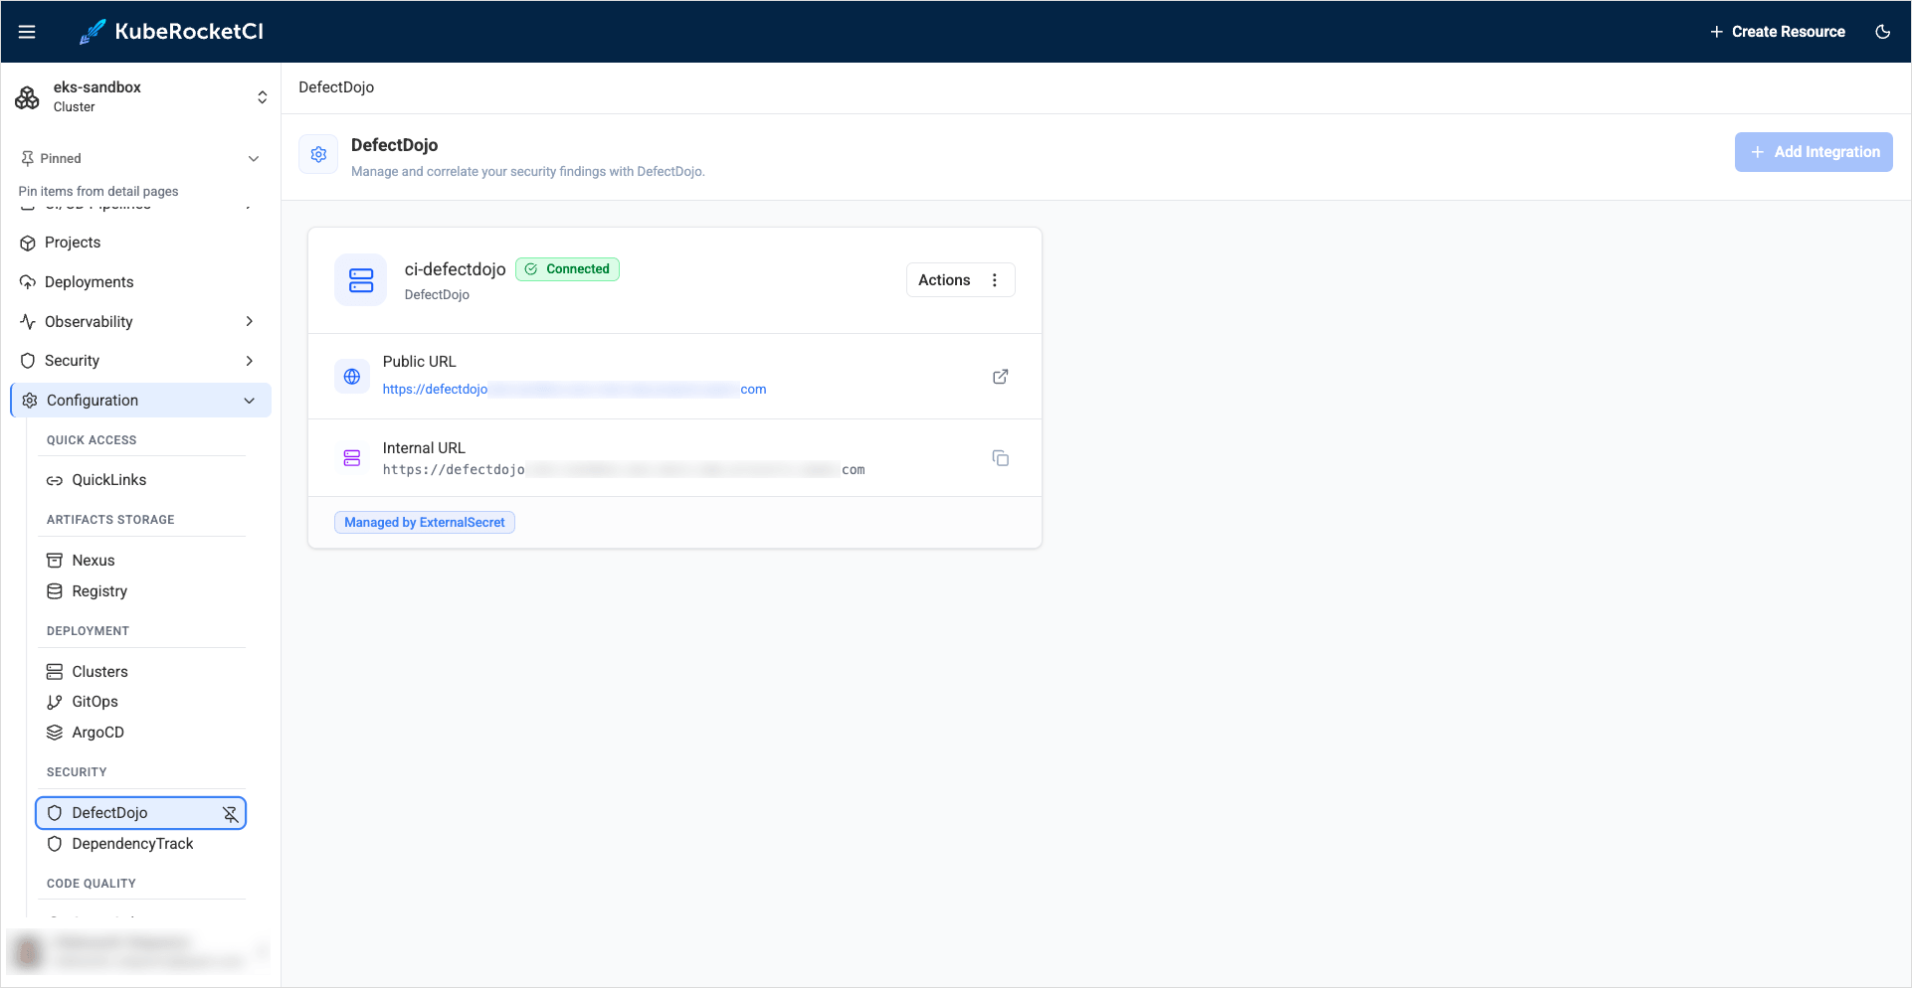Open the Actions menu for ci-defectdojo

click(960, 280)
